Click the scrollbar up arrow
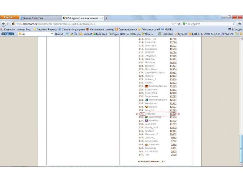Image resolution: width=243 pixels, height=182 pixels. point(241,39)
